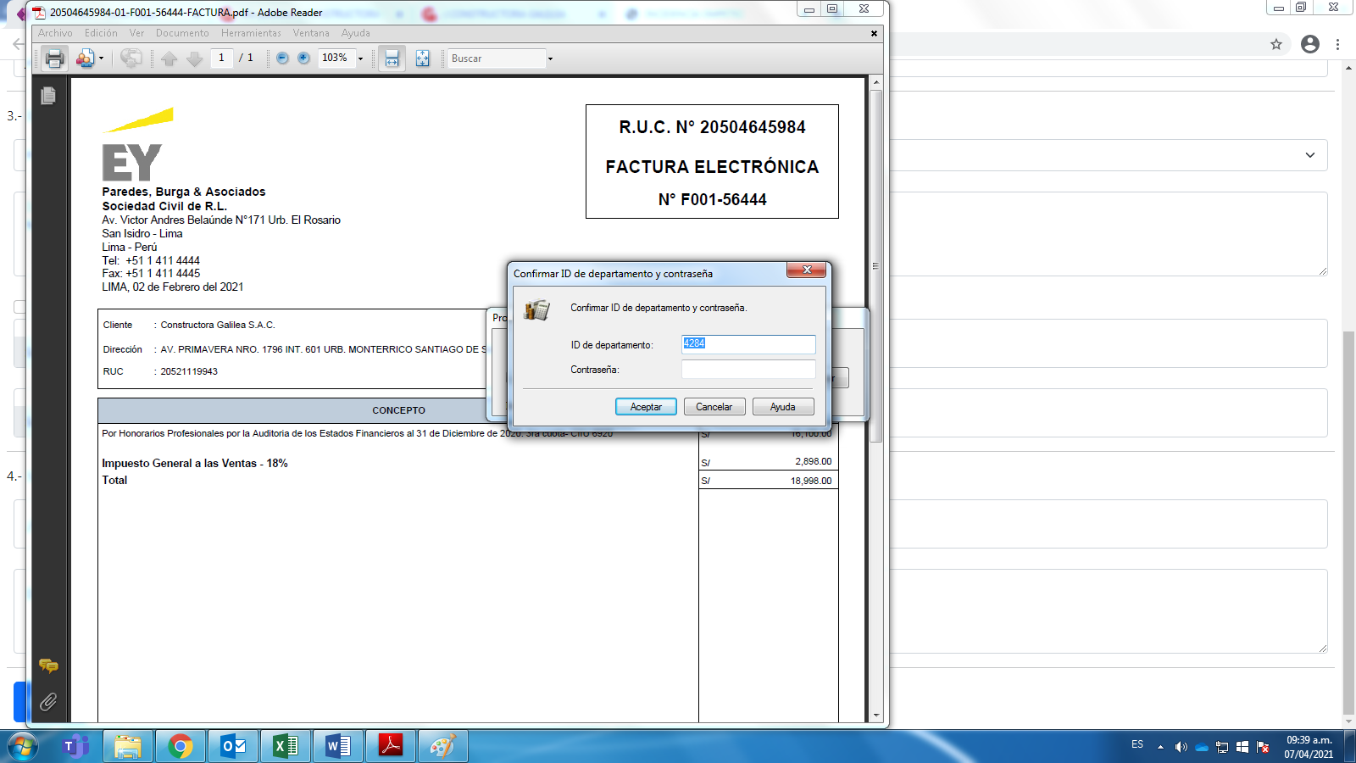
Task: Click the Print icon in Adobe Reader toolbar
Action: click(54, 58)
